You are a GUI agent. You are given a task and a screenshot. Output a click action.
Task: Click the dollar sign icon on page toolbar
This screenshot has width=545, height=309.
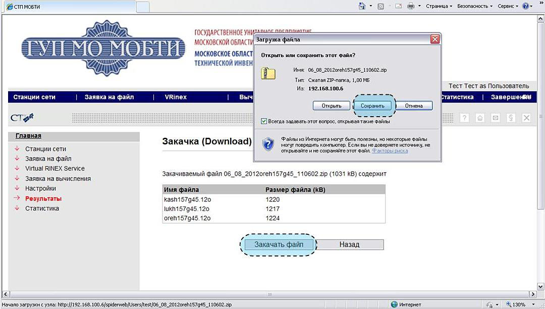tap(511, 118)
